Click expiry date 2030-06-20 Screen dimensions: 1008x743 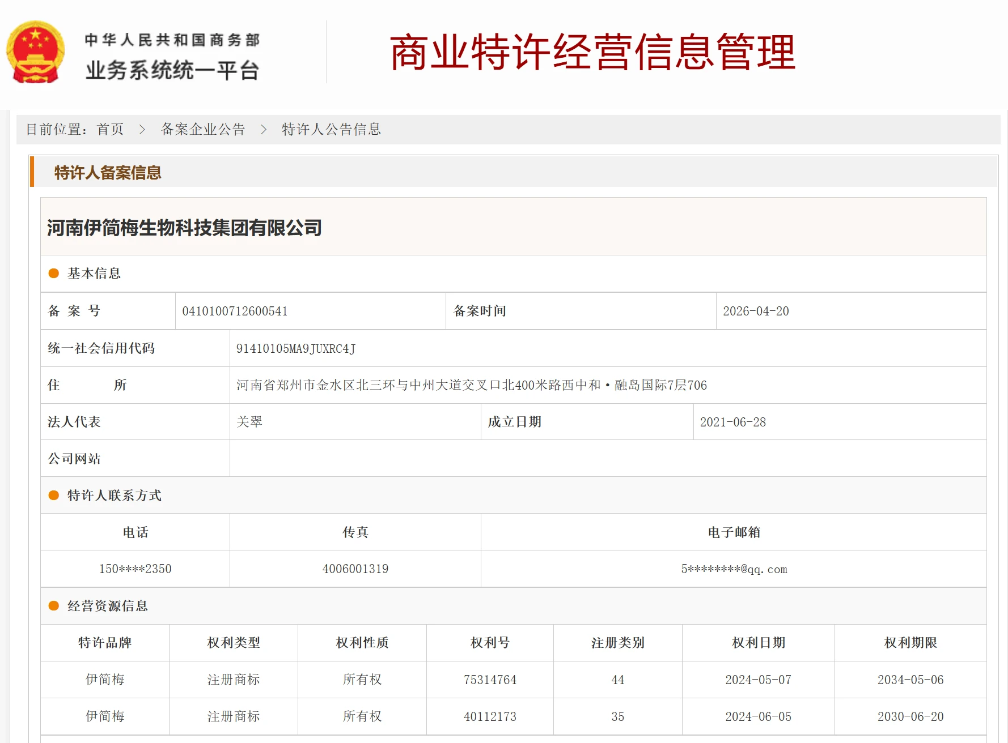tap(910, 716)
